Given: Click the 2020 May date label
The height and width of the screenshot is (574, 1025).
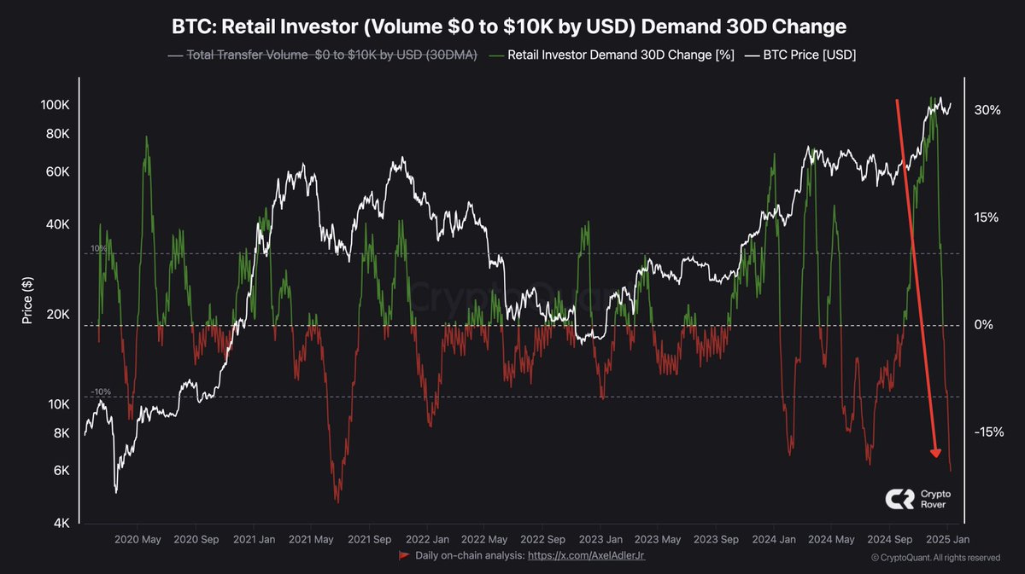Looking at the screenshot, I should coord(138,540).
